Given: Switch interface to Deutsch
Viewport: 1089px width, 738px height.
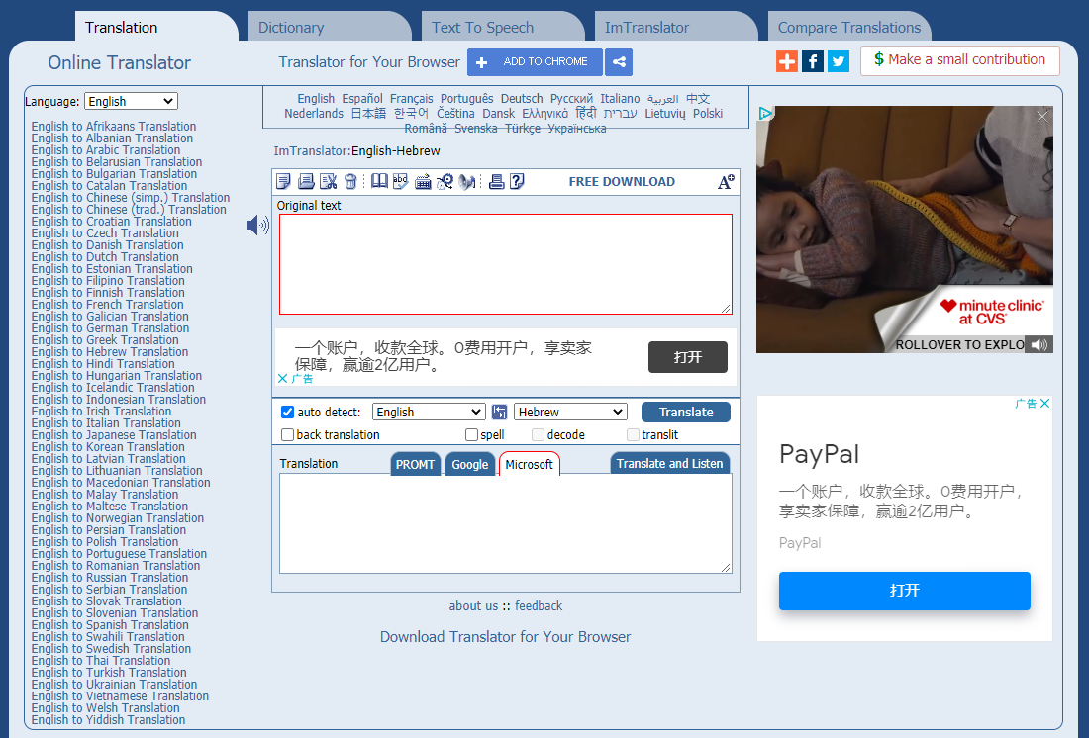Looking at the screenshot, I should (522, 99).
